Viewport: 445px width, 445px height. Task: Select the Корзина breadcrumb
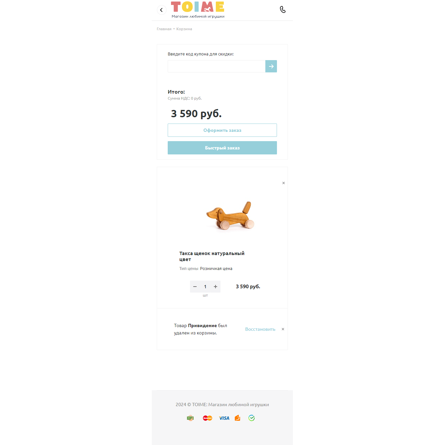click(184, 29)
